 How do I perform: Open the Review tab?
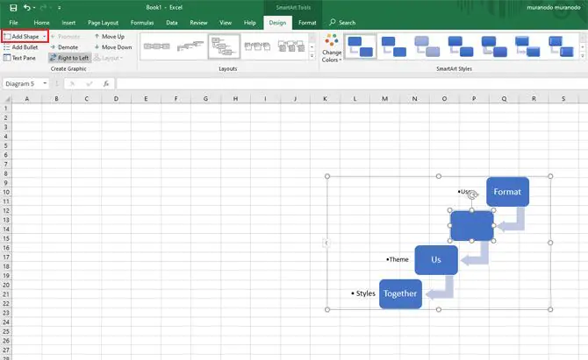pos(198,23)
